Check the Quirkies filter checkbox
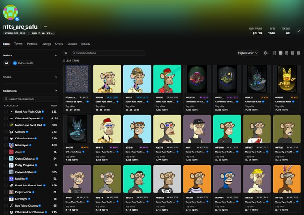Image resolution: width=304 pixels, height=215 pixels. (x=6, y=132)
